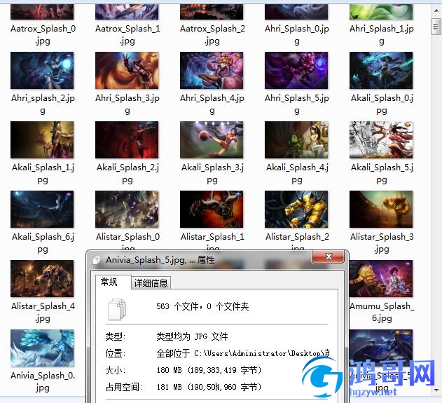Switch to the 详细信息 tab
The image size is (442, 403).
click(x=151, y=283)
